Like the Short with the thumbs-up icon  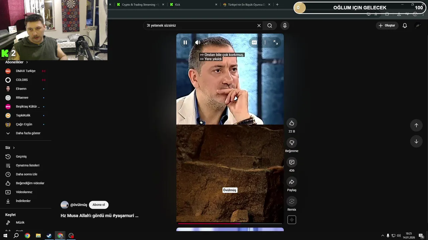click(292, 123)
